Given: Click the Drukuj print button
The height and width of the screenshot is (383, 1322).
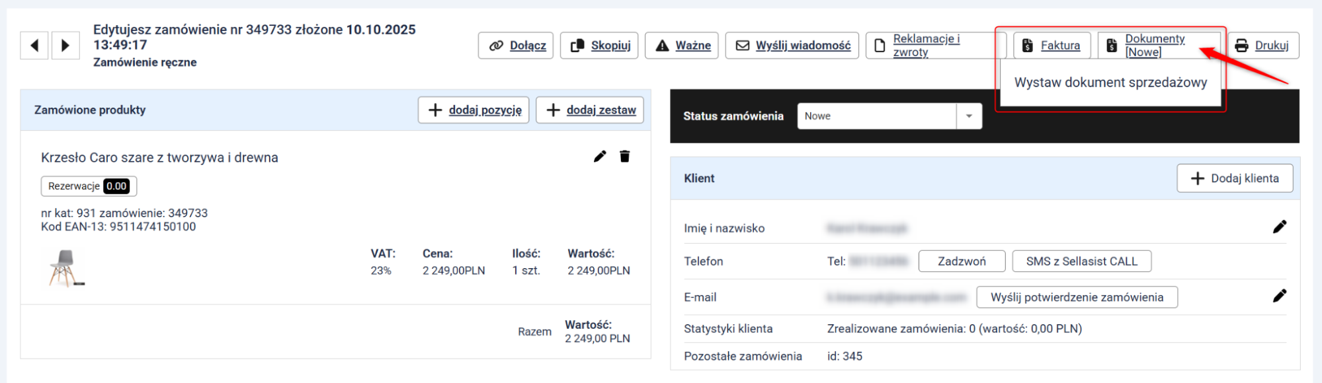Looking at the screenshot, I should click(1262, 46).
